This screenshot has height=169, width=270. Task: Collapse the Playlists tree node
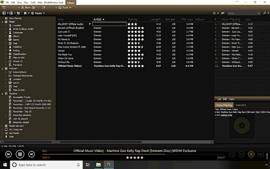(2, 94)
